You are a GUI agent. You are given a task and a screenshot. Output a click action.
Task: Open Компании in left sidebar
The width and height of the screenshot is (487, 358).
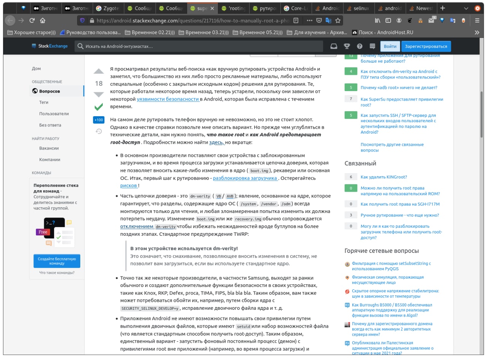point(50,160)
